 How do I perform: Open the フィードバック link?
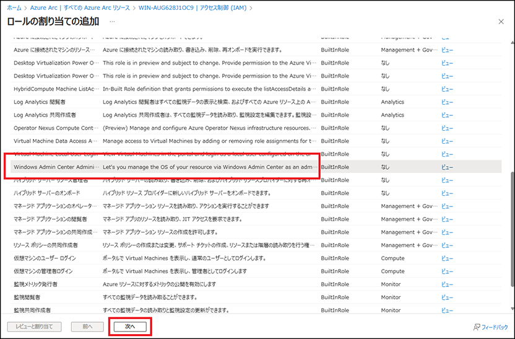tap(495, 327)
